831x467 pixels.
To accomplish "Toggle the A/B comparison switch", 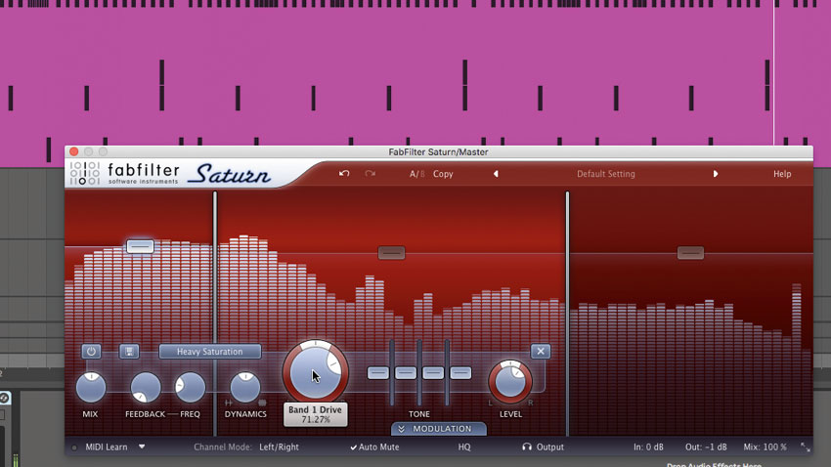I will [416, 174].
